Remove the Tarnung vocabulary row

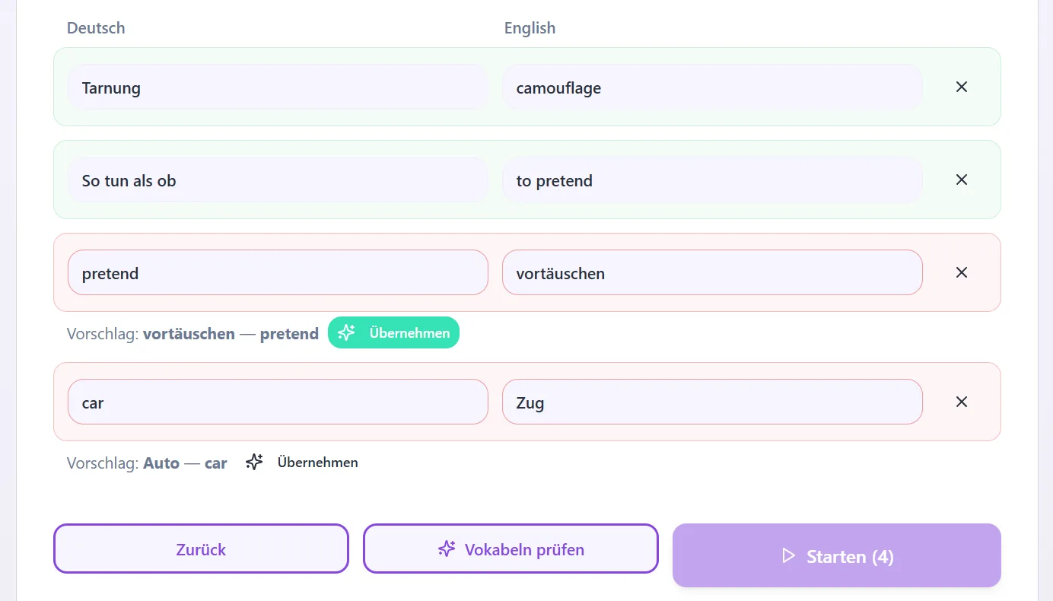[962, 87]
